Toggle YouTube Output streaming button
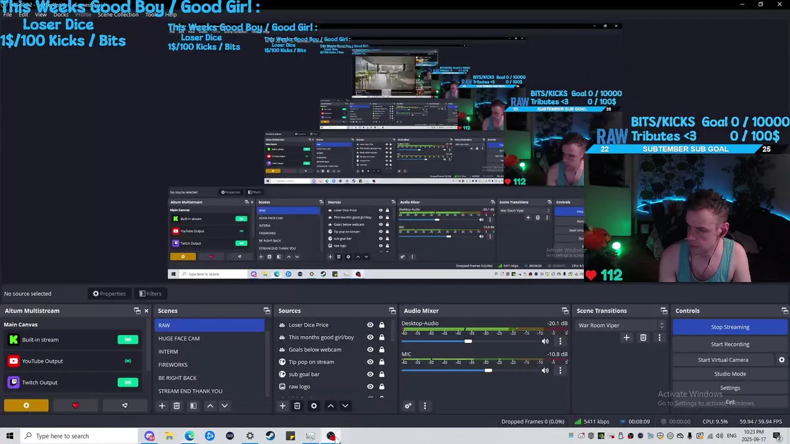Viewport: 790px width, 444px height. pyautogui.click(x=128, y=361)
